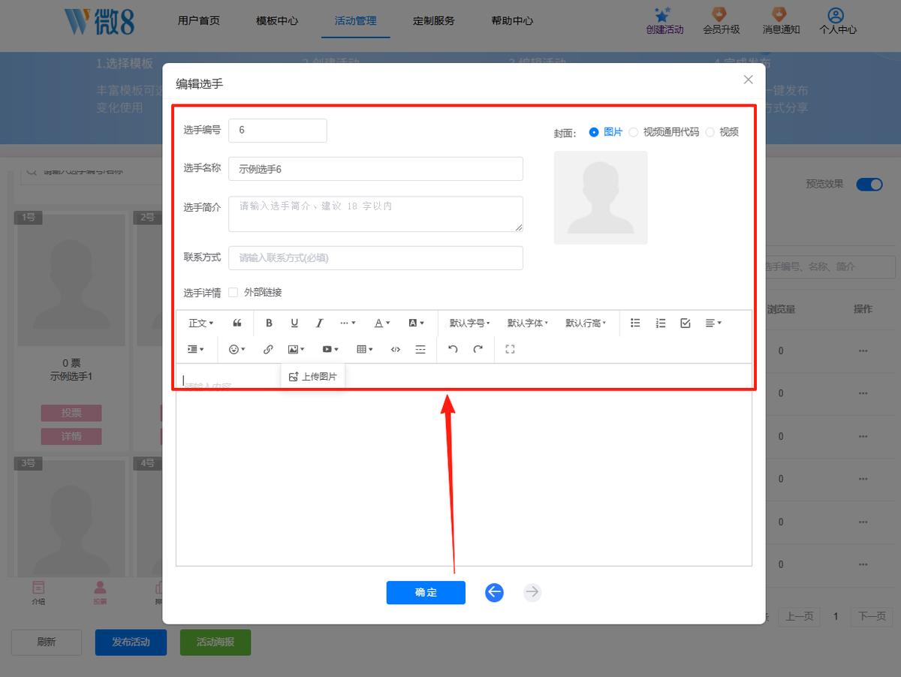
Task: Undo the last edit
Action: (x=453, y=349)
